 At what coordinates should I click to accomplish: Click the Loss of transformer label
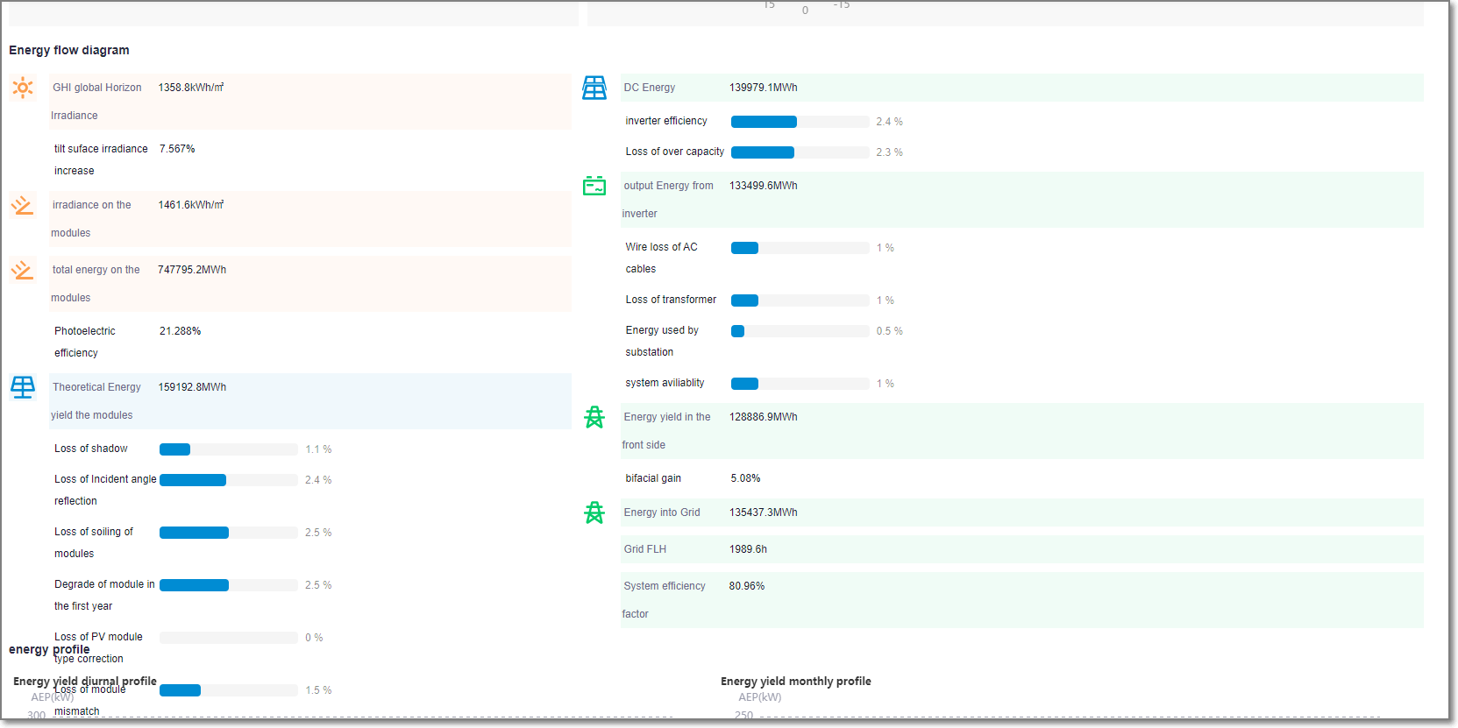671,300
